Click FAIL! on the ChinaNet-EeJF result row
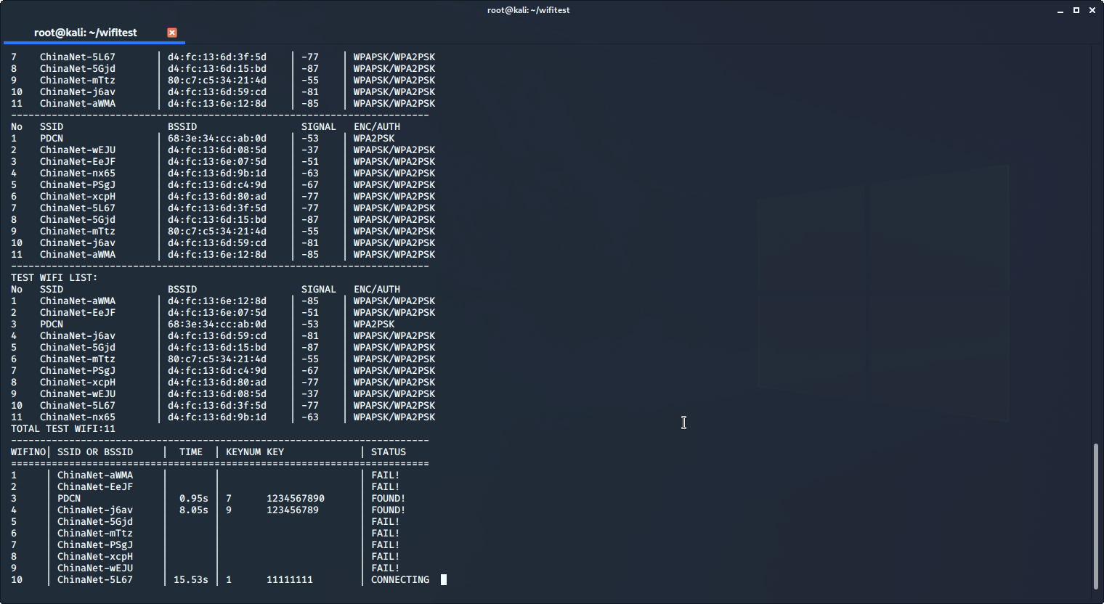This screenshot has width=1104, height=604. point(386,486)
